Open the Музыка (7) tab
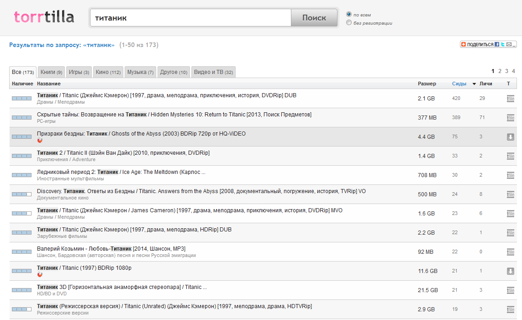This screenshot has width=522, height=320. click(140, 72)
